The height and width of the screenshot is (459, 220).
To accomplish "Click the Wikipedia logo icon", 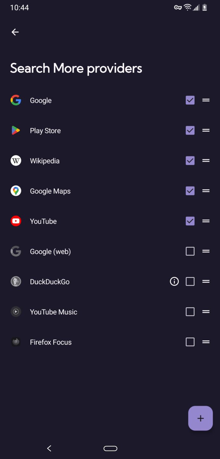I will pyautogui.click(x=16, y=161).
